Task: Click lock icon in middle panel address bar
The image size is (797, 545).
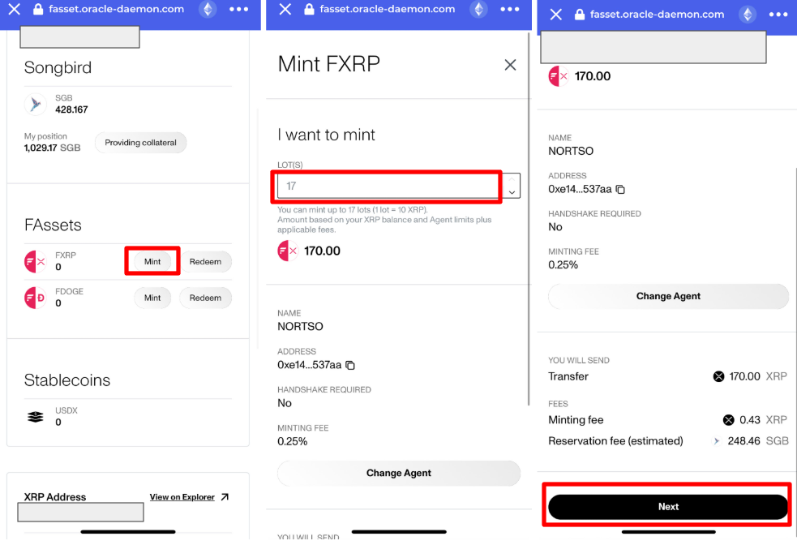Action: tap(309, 9)
